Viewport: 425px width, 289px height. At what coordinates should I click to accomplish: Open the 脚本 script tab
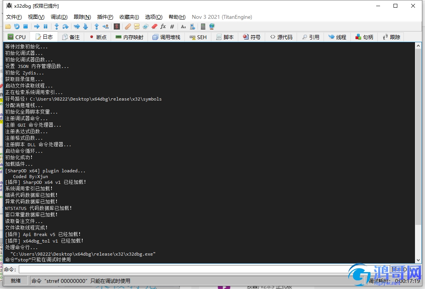tap(225, 37)
